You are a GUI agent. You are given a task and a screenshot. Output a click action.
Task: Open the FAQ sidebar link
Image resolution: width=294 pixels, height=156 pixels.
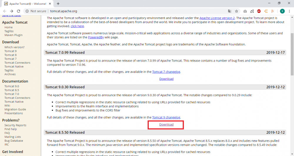click(7, 133)
